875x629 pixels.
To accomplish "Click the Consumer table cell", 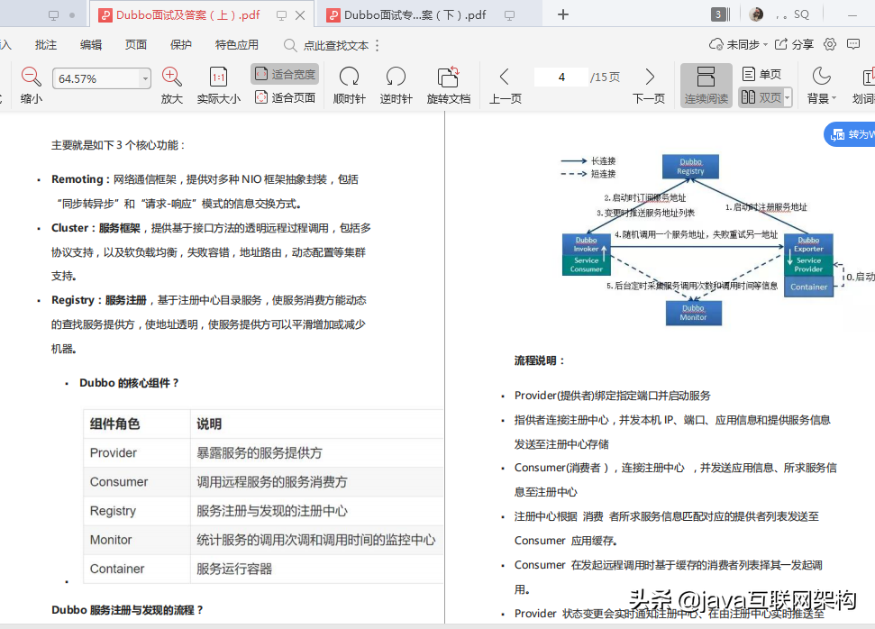I will point(137,481).
